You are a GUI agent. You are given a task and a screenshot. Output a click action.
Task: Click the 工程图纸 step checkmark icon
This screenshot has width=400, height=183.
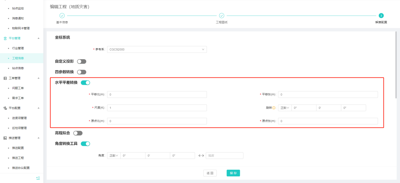[222, 16]
